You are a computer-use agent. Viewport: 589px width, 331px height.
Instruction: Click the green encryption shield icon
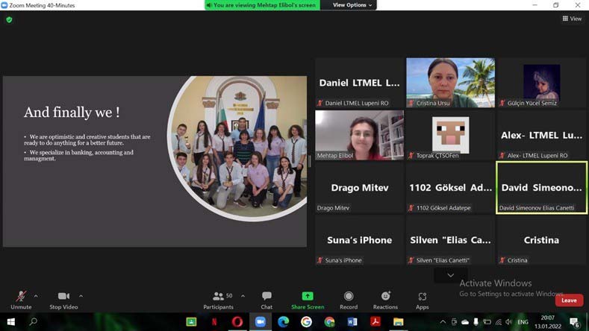[x=9, y=19]
